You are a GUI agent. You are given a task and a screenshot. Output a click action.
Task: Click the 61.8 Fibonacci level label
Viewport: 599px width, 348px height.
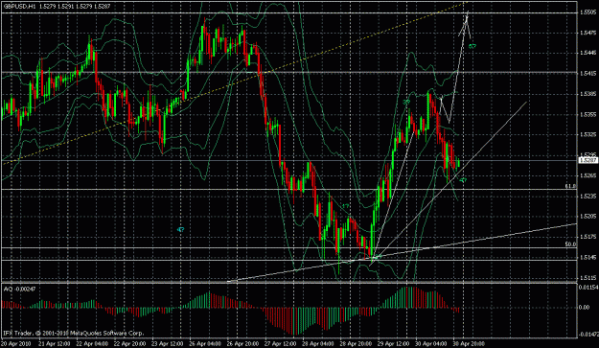tap(570, 186)
